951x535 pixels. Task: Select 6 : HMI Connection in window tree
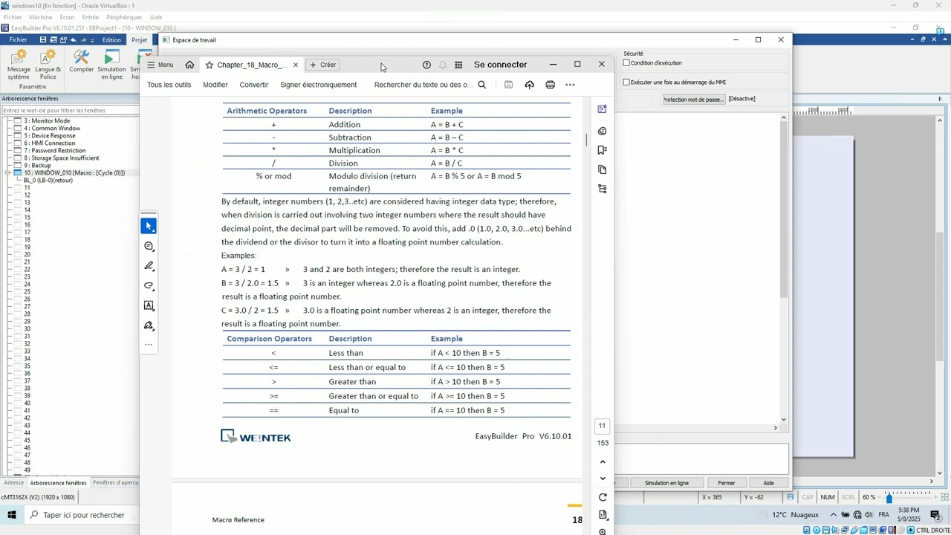tap(49, 143)
